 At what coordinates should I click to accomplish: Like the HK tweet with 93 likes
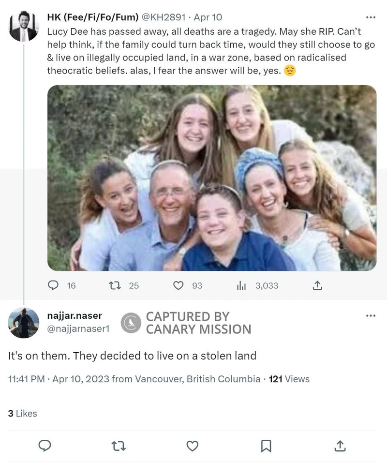pos(179,285)
